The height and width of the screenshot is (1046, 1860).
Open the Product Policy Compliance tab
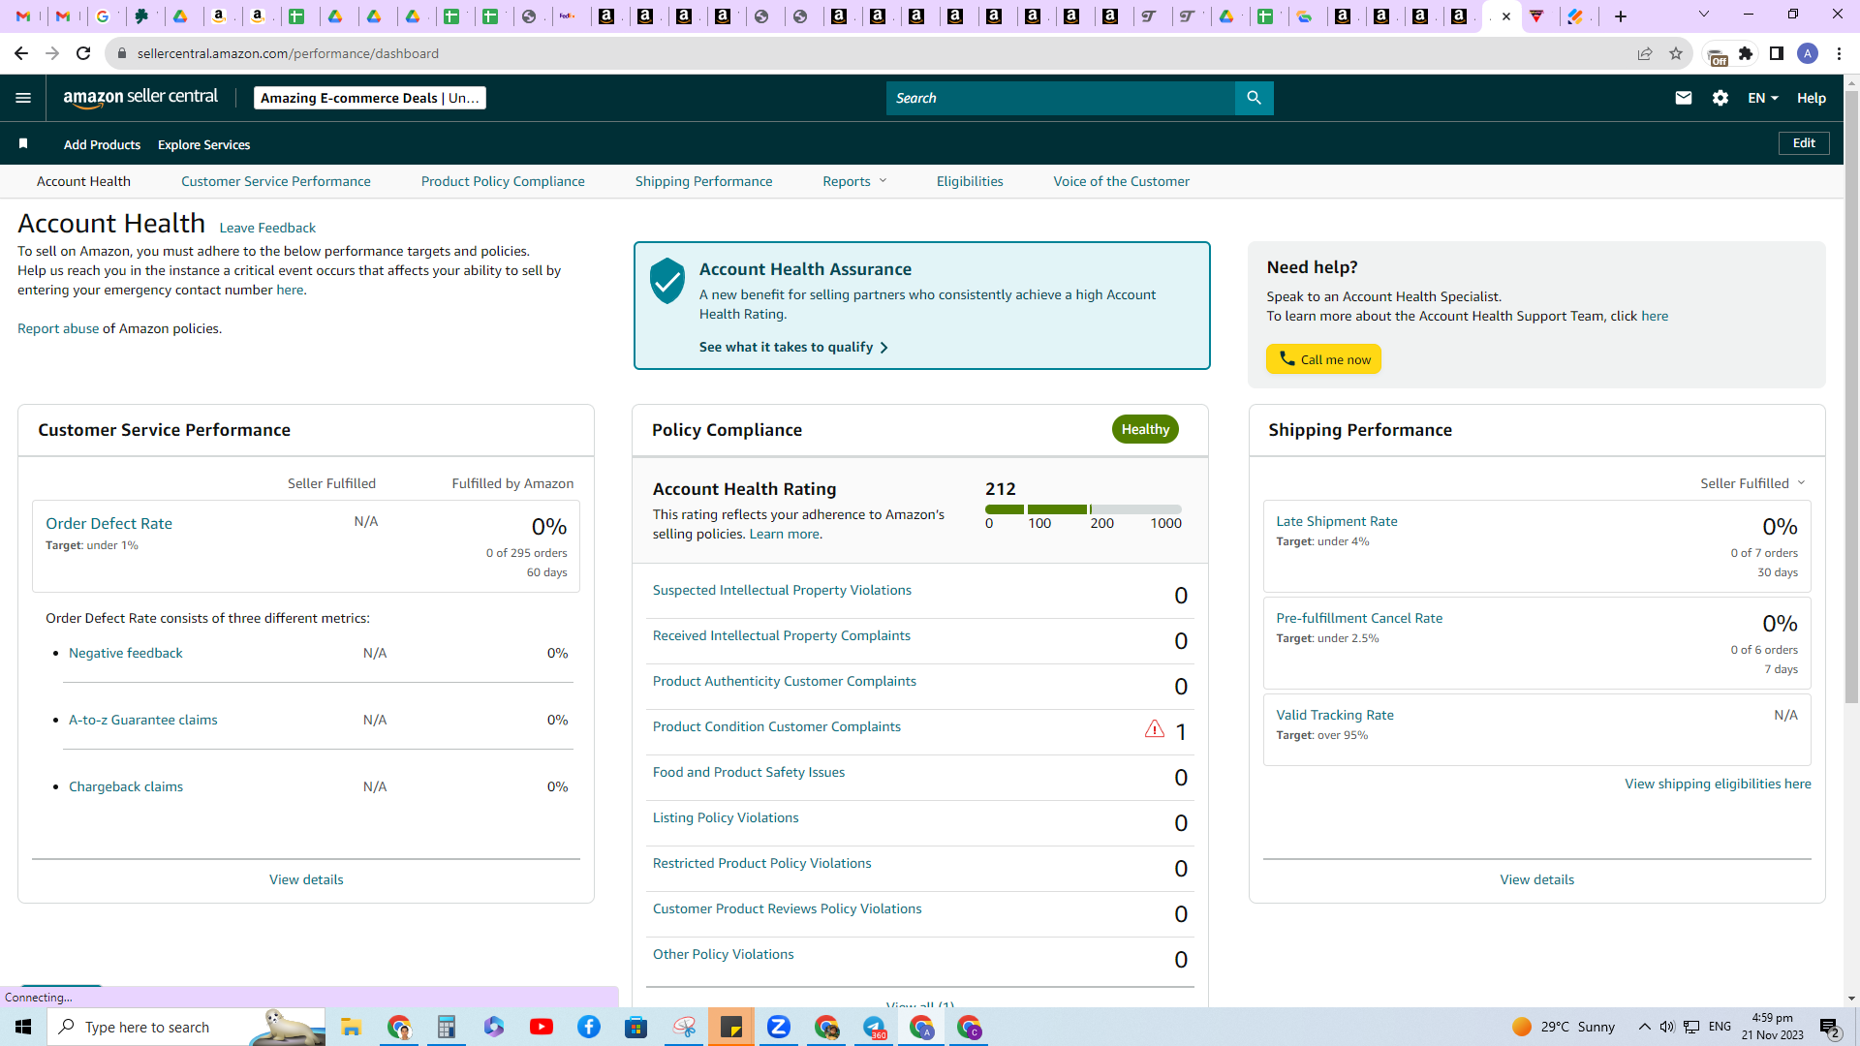(x=503, y=181)
